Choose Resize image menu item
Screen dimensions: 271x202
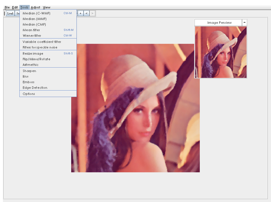point(48,53)
